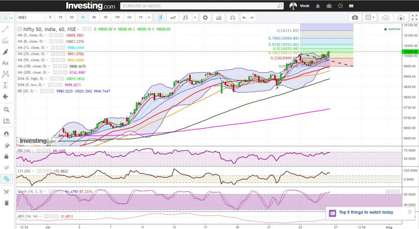Toggle the sync drawings link icon
Screen dimensions: 419x229
(6, 179)
